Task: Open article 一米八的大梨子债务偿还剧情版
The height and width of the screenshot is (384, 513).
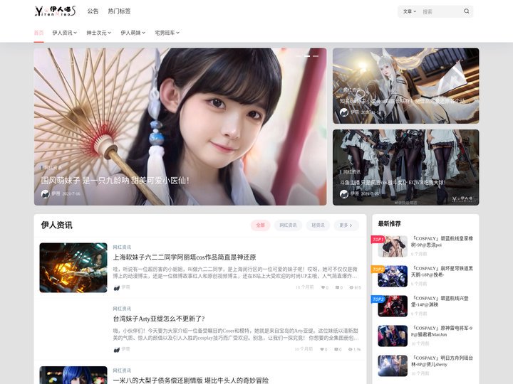Action: coord(191,380)
